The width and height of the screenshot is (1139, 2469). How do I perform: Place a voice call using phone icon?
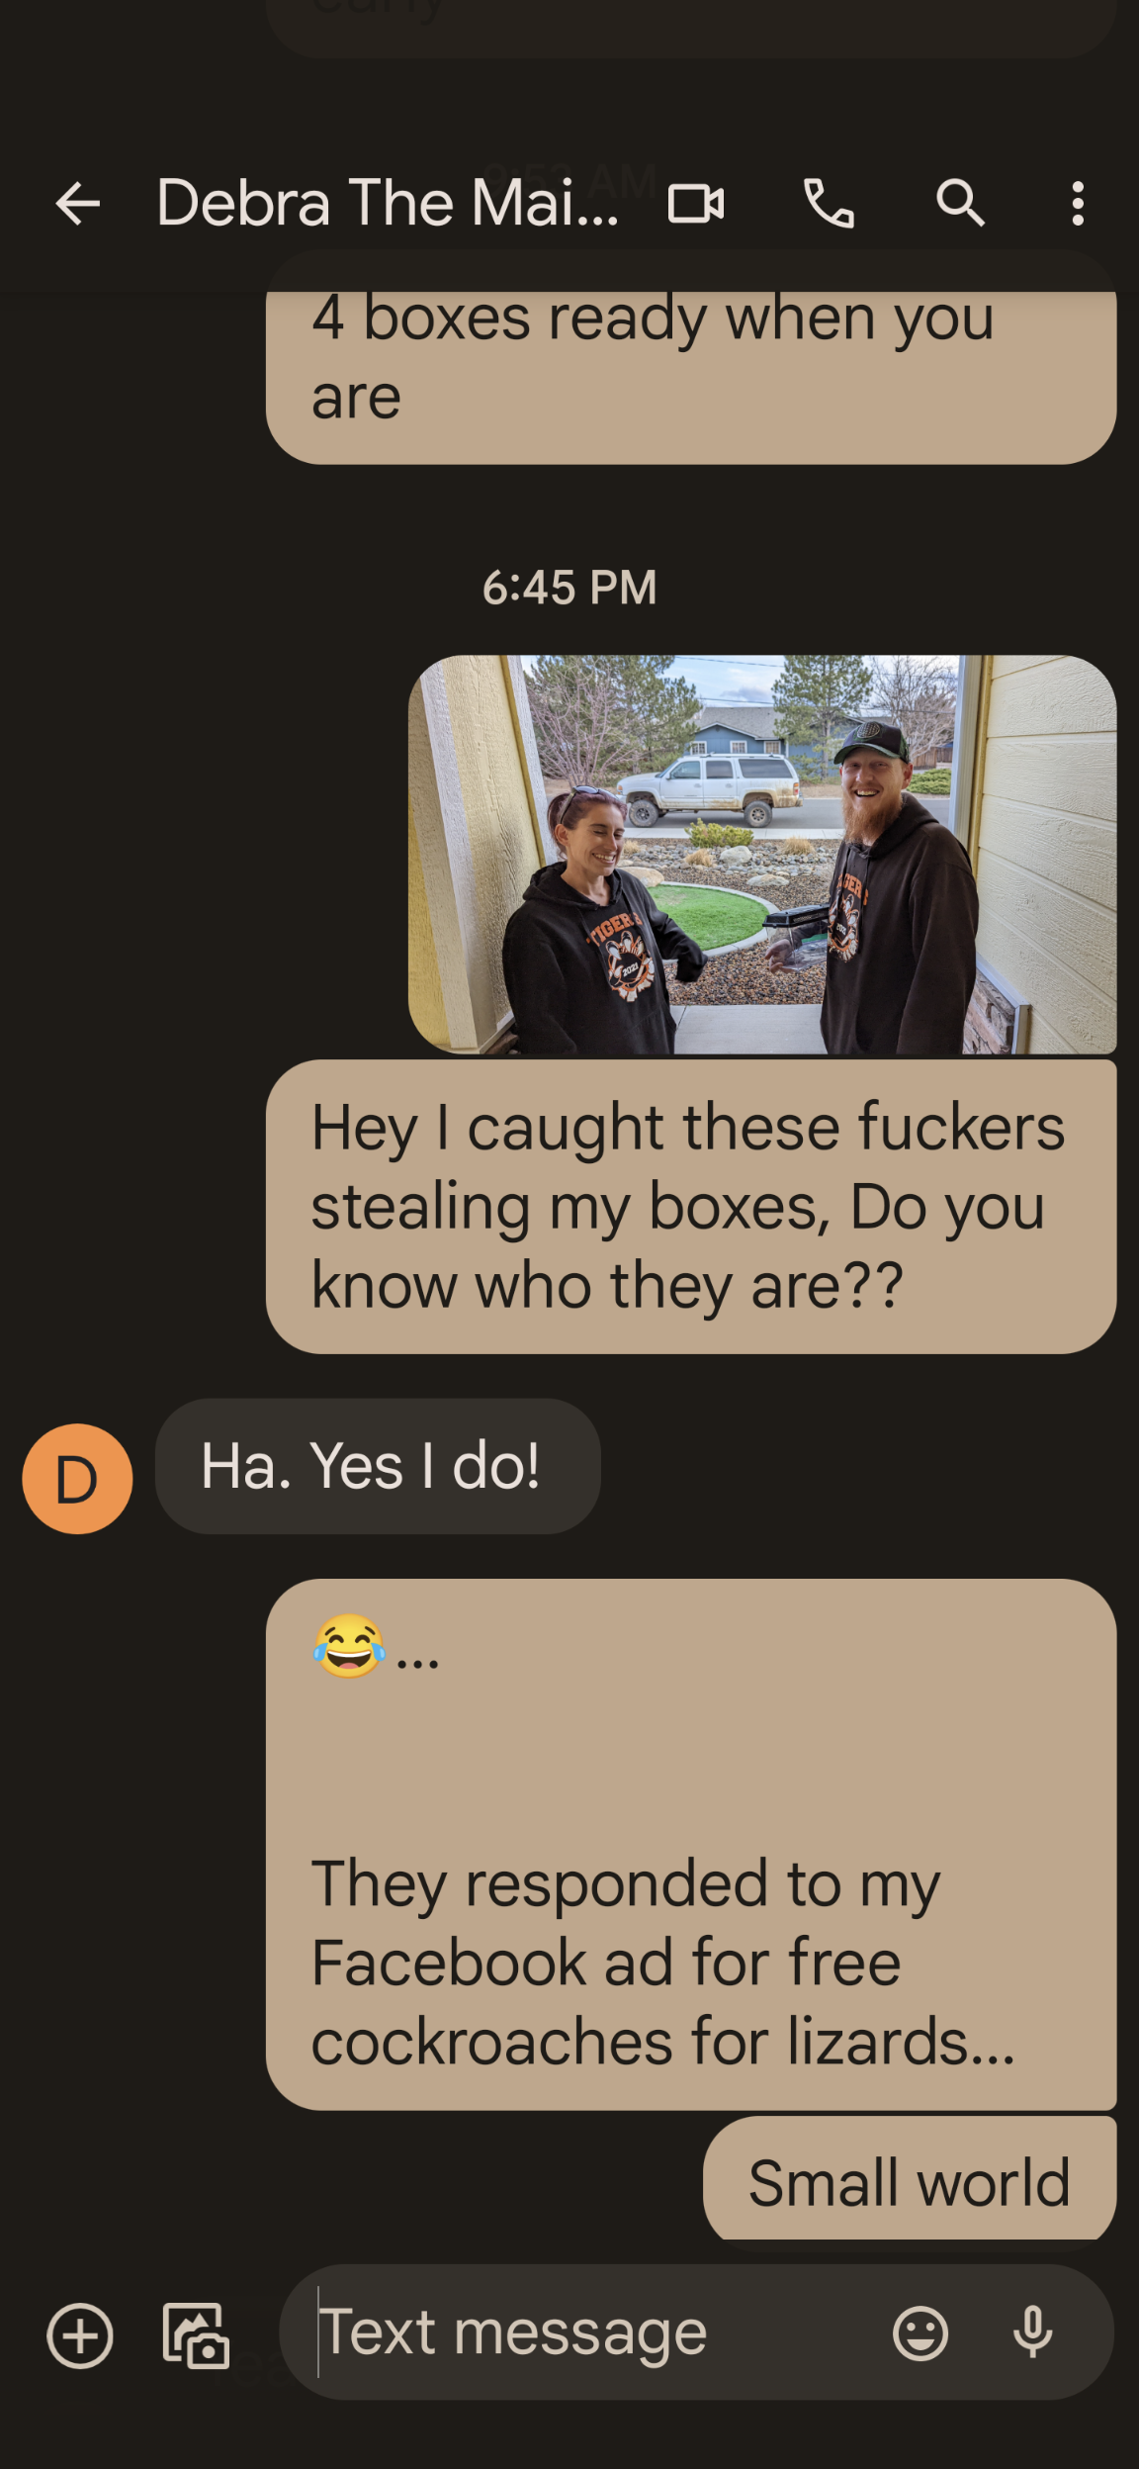coord(829,204)
